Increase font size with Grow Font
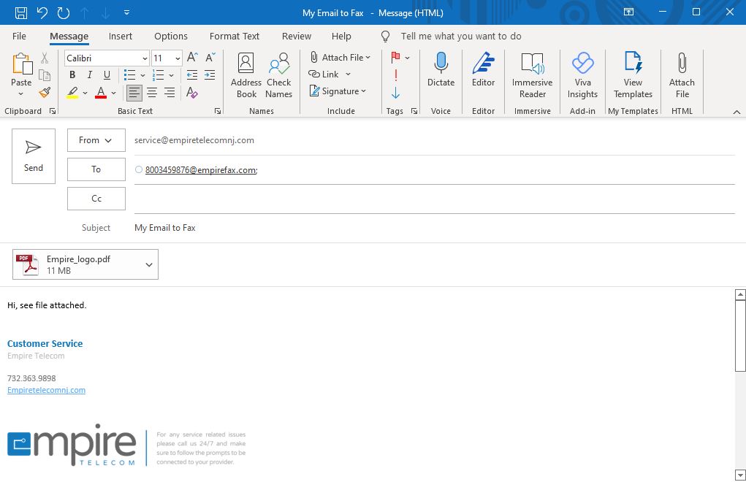This screenshot has width=746, height=482. 192,58
